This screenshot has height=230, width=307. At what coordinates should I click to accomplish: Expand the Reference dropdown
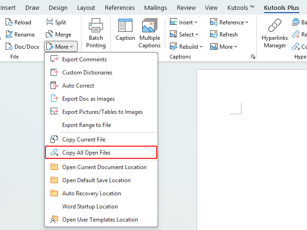(x=247, y=22)
